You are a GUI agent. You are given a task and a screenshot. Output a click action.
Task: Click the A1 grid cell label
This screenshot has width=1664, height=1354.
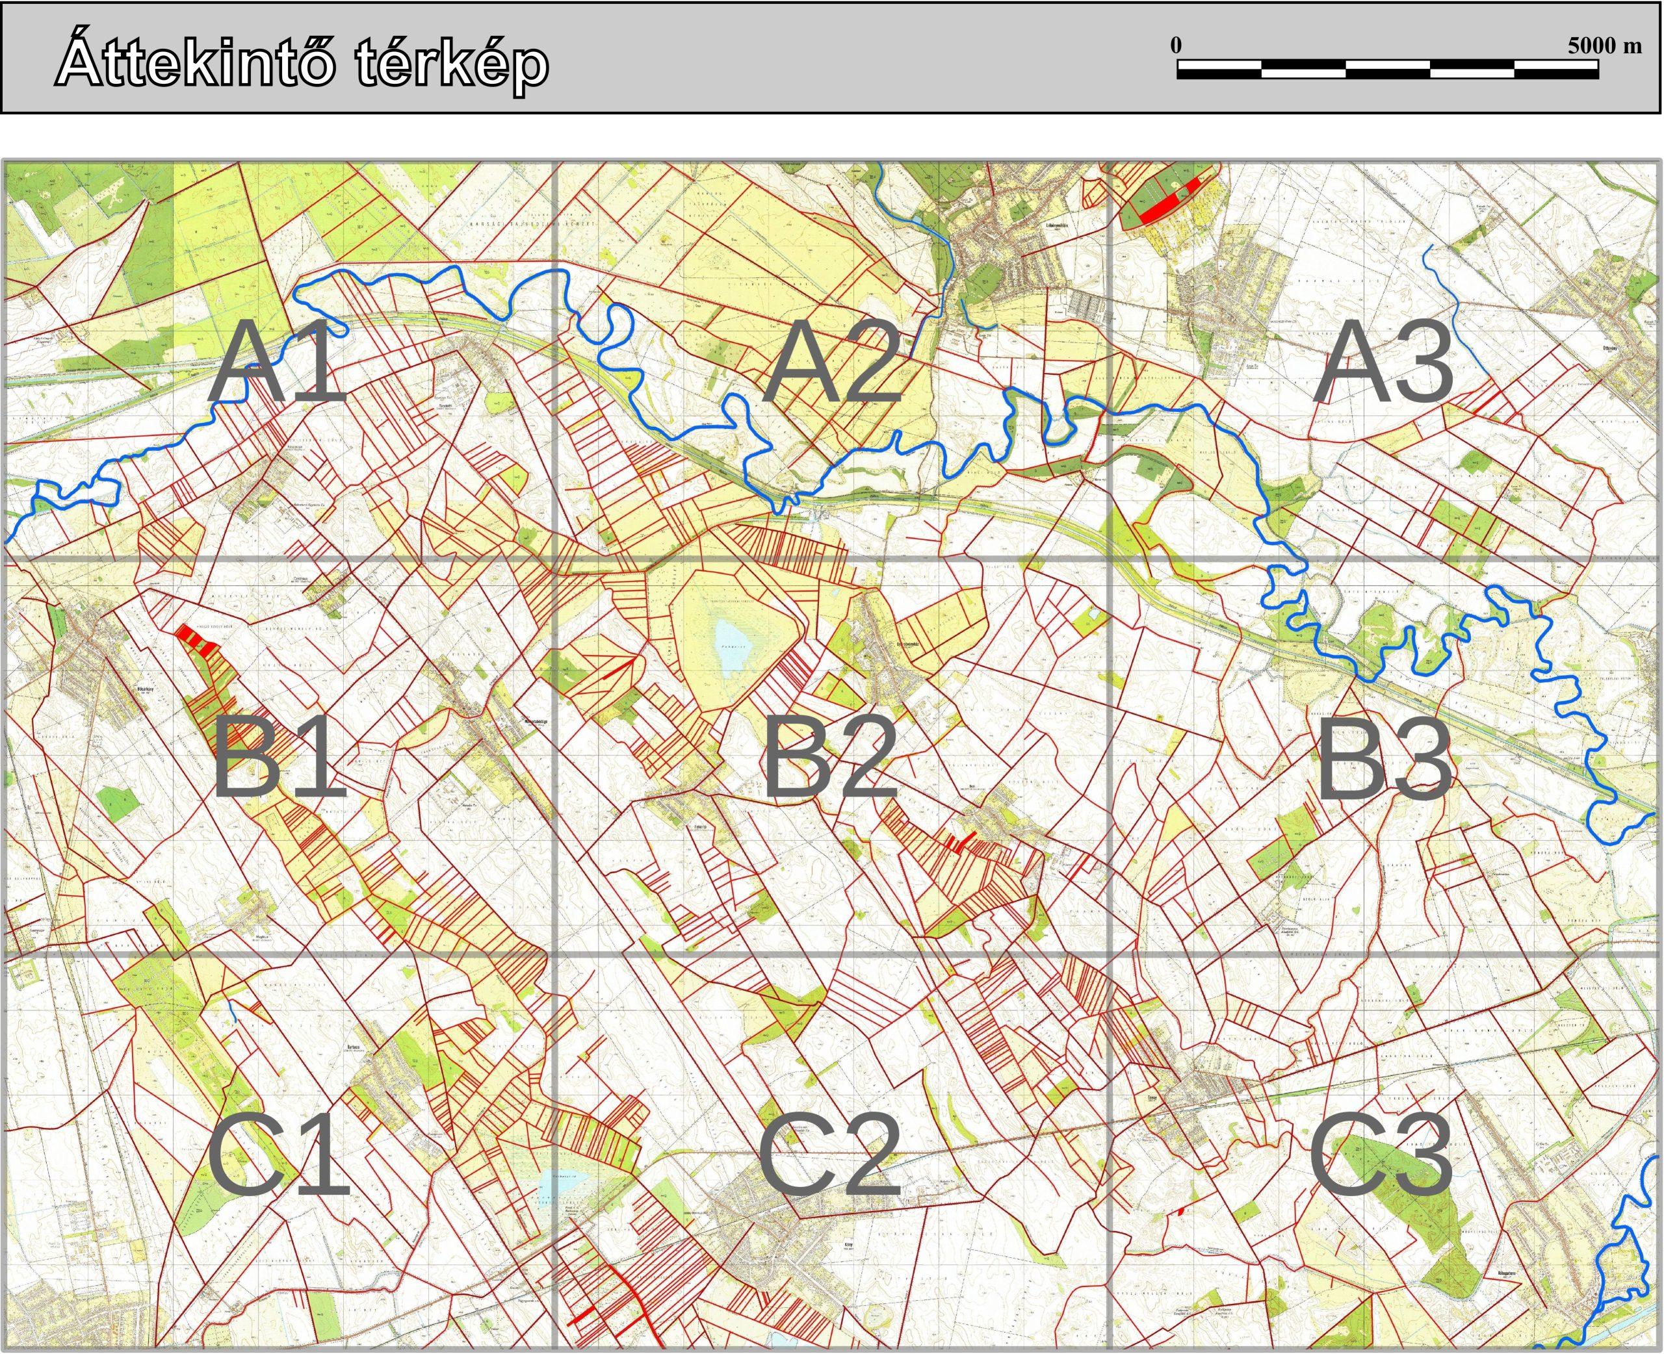[277, 363]
